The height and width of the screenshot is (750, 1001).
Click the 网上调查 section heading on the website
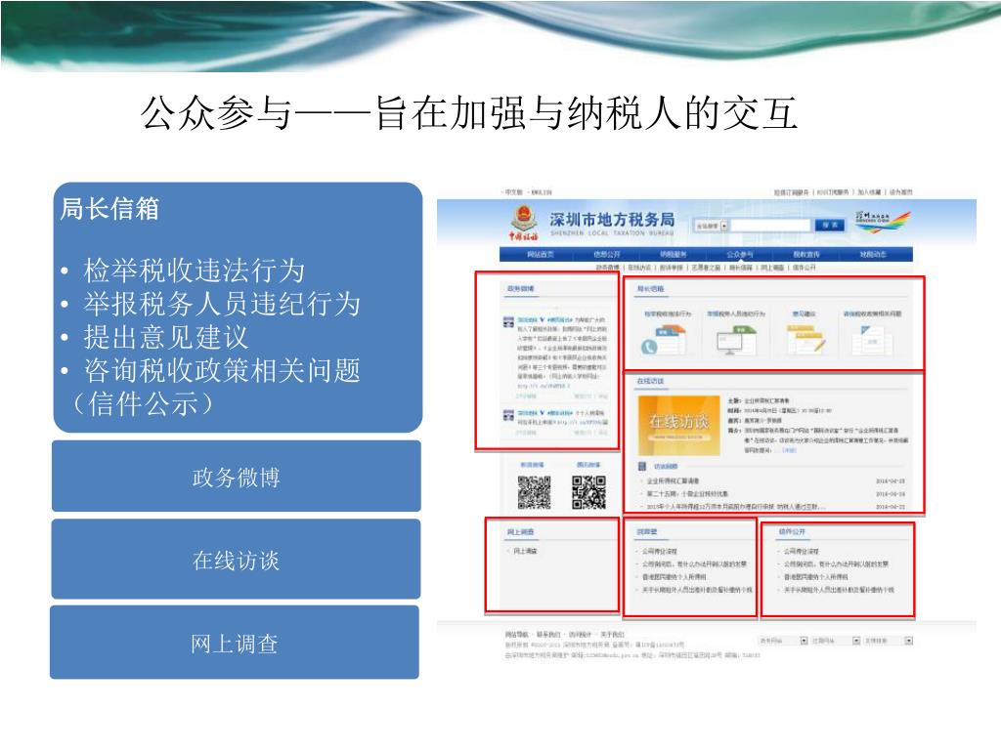pos(520,532)
